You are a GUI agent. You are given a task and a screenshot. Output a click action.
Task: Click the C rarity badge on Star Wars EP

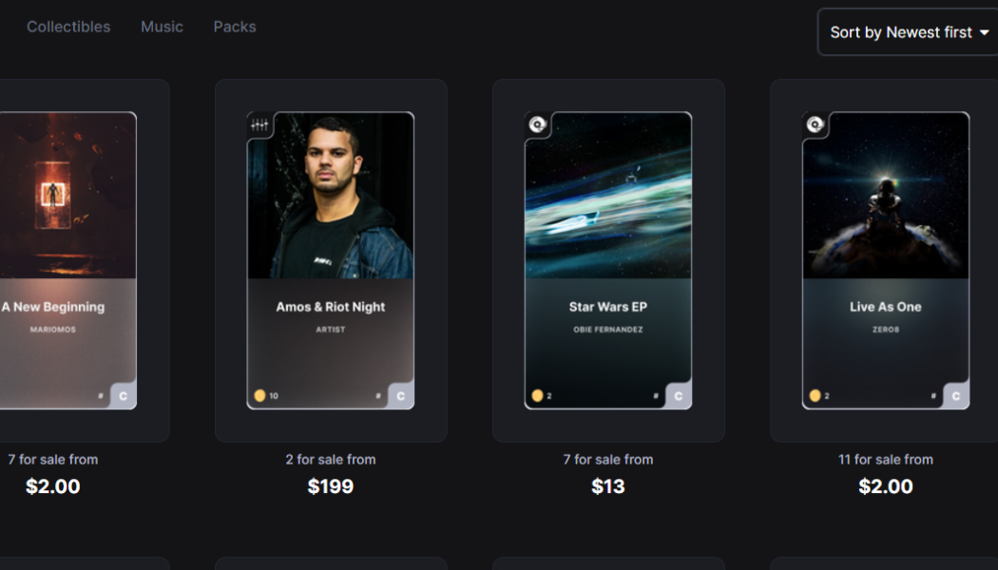[679, 396]
